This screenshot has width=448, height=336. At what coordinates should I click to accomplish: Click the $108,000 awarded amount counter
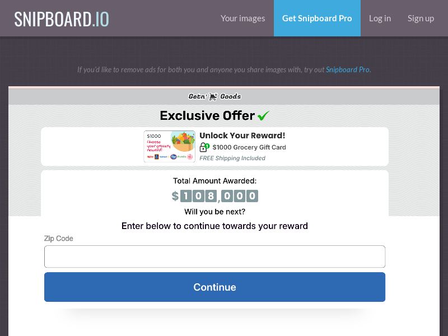[215, 196]
